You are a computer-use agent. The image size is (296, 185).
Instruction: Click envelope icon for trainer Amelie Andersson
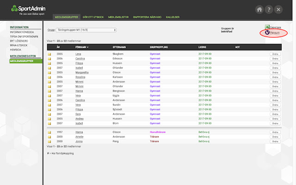pos(49,137)
